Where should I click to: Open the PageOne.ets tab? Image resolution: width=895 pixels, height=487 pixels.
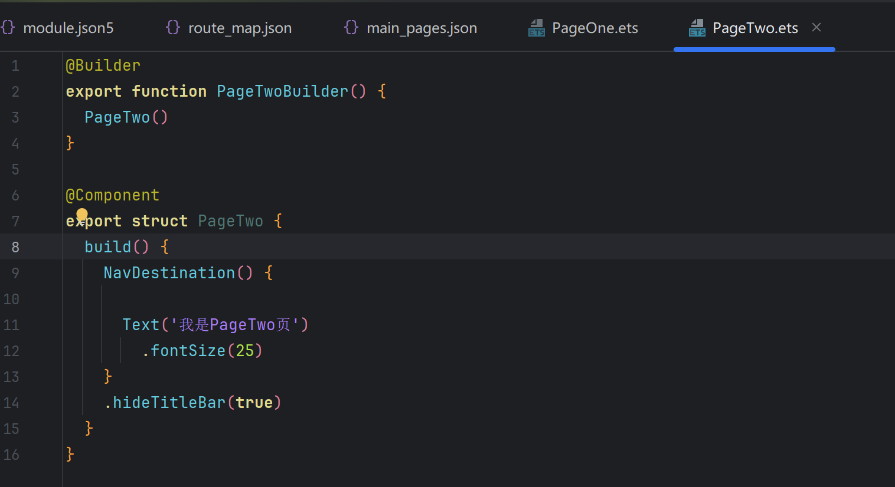click(x=595, y=28)
